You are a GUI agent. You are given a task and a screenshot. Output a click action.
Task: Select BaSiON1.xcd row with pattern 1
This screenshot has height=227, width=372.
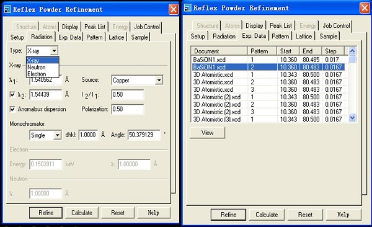point(268,60)
